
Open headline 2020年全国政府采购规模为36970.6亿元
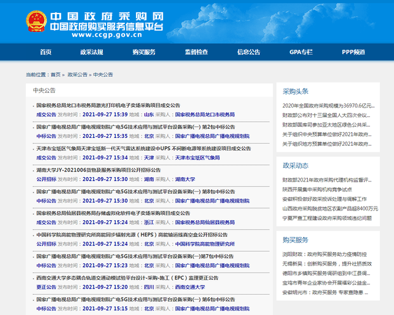tap(328, 106)
